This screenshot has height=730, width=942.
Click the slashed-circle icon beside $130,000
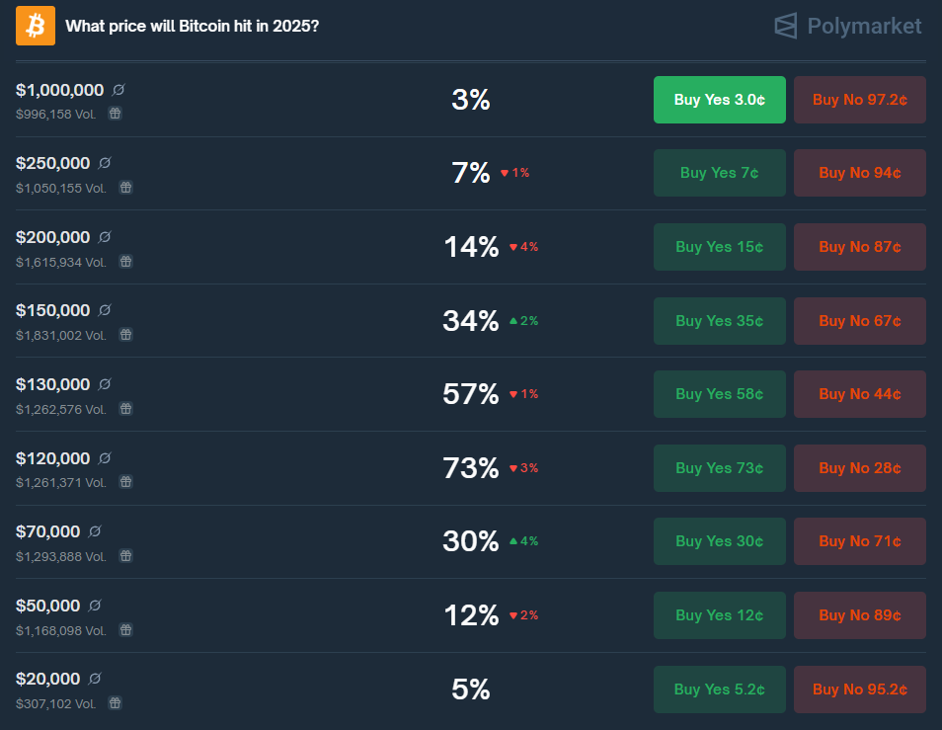pyautogui.click(x=106, y=384)
